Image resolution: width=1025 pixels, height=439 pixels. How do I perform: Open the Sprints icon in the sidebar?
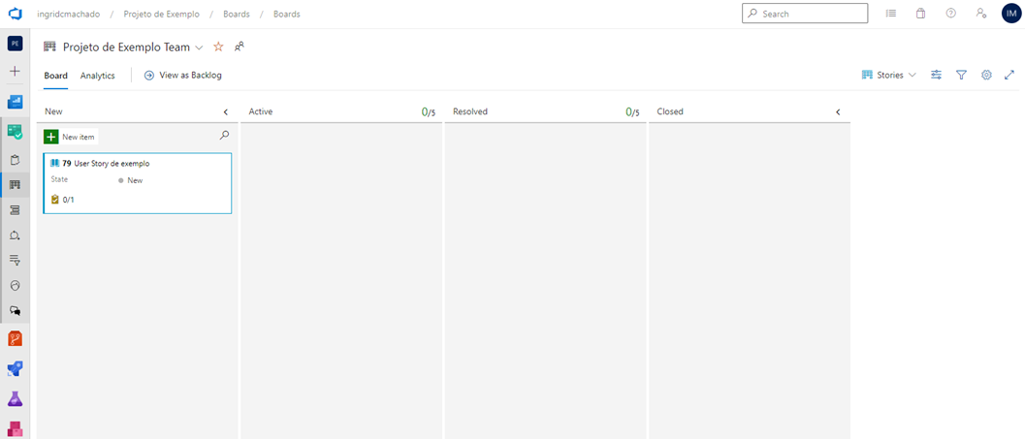point(16,235)
